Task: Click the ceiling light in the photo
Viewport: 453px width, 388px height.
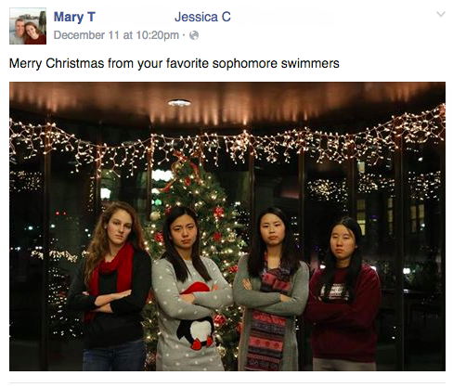Action: (179, 103)
